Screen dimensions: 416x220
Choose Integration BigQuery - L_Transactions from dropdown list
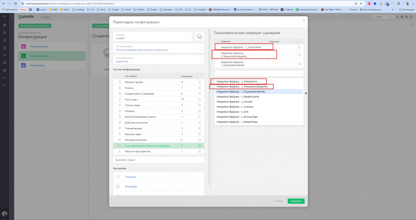[x=259, y=81]
